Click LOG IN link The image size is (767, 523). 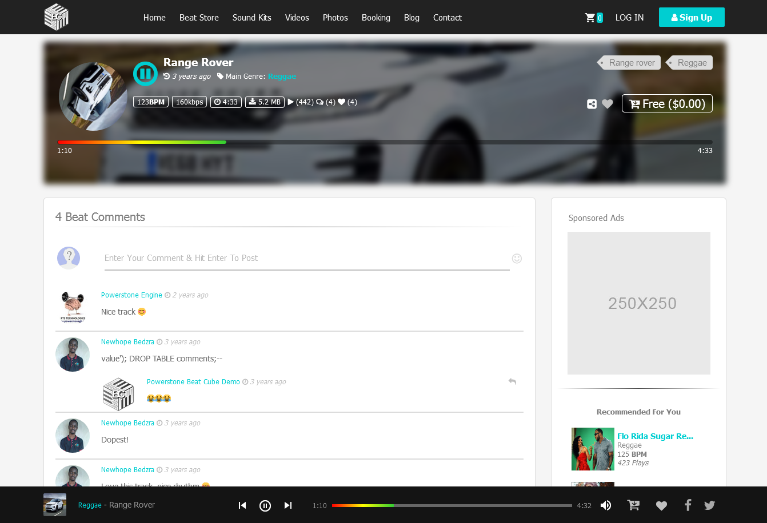point(630,18)
